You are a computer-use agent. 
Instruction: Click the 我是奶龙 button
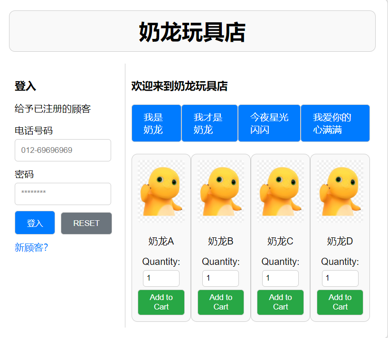[x=156, y=122]
